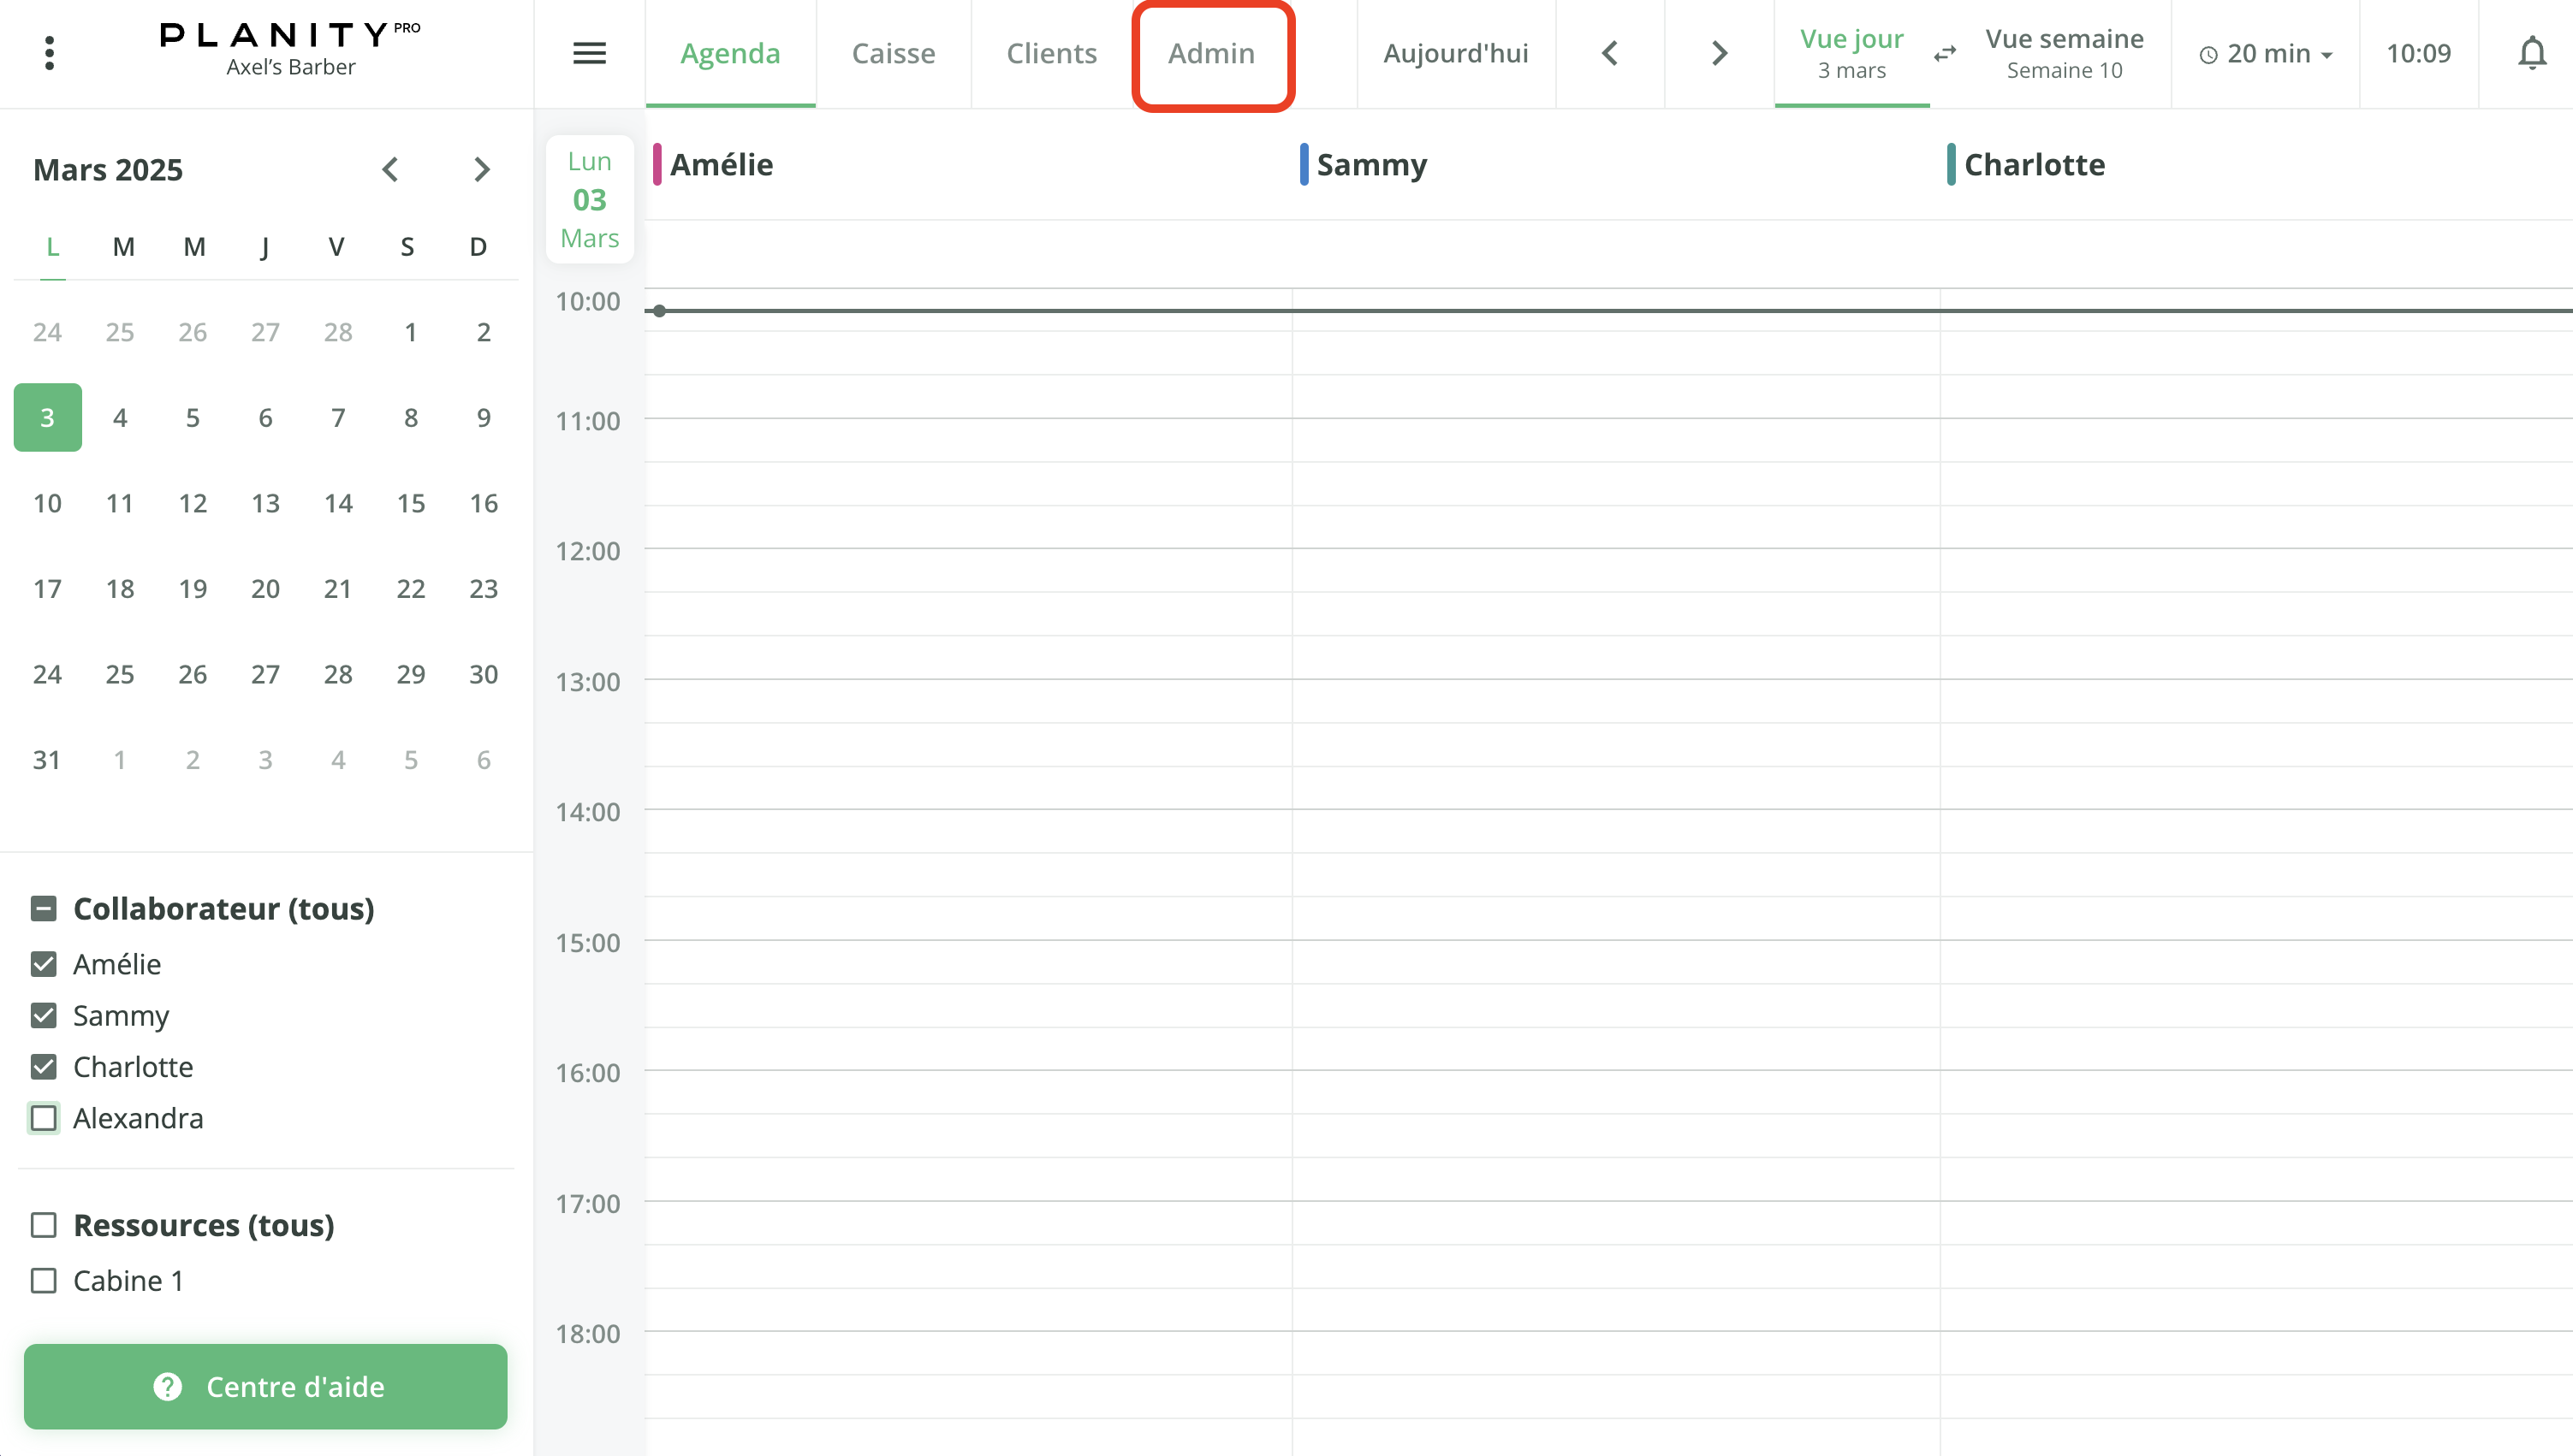
Task: Click the clock icon next to 20 min
Action: pos(2209,55)
